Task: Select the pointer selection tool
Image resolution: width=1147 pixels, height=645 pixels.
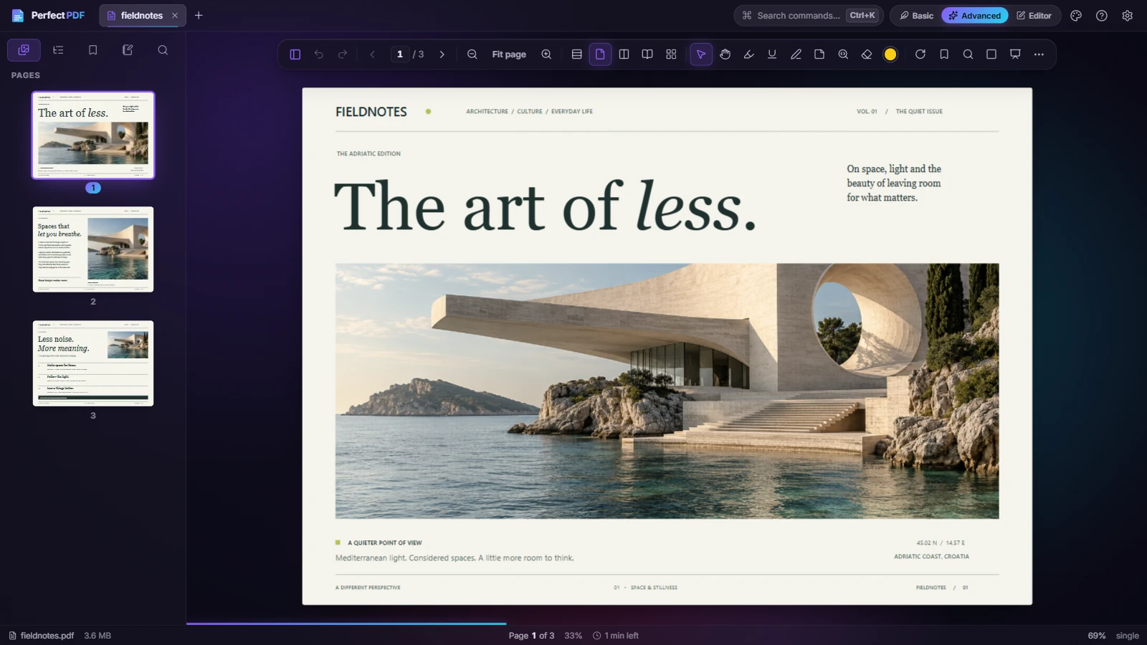Action: click(701, 54)
